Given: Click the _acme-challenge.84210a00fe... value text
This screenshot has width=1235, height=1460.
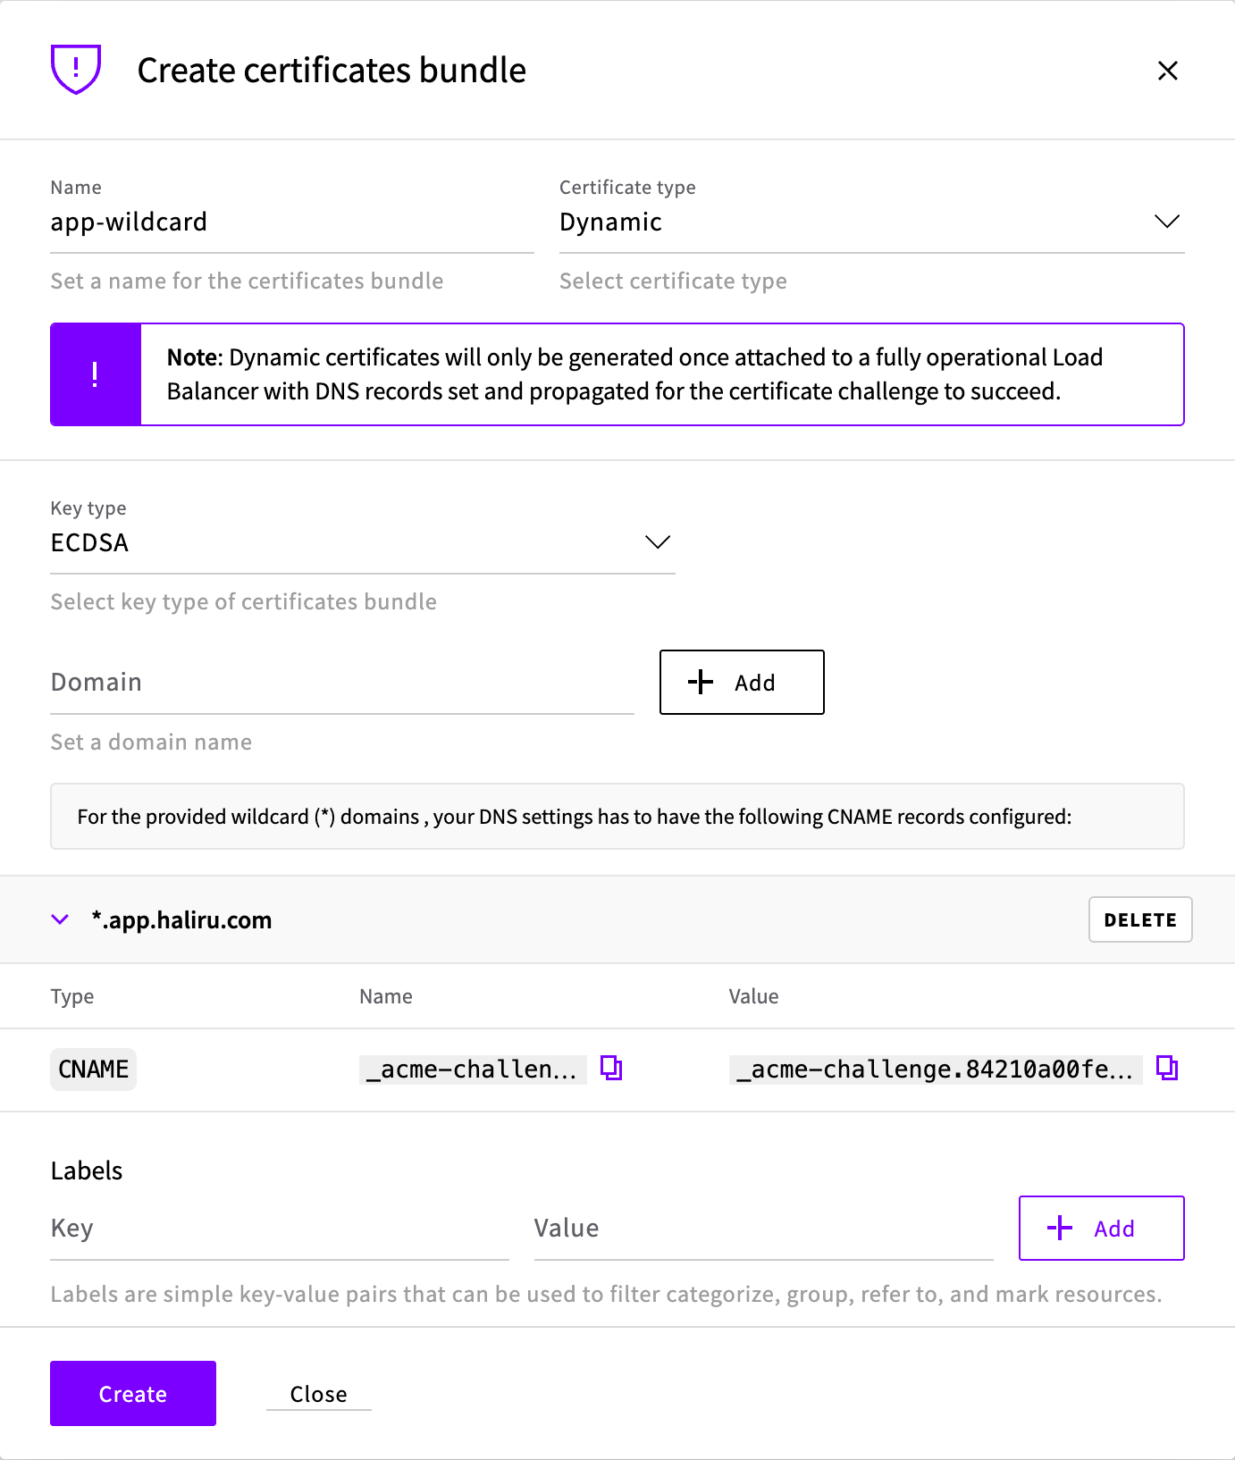Looking at the screenshot, I should [x=936, y=1069].
